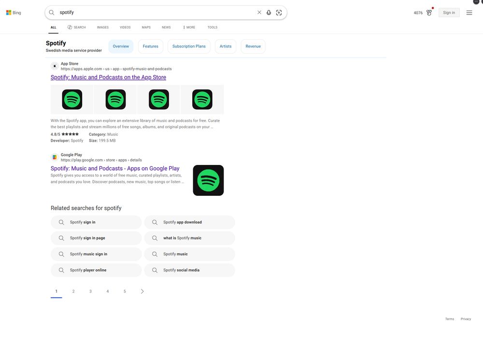Search for Spotify player online
483x354 pixels.
[96, 270]
